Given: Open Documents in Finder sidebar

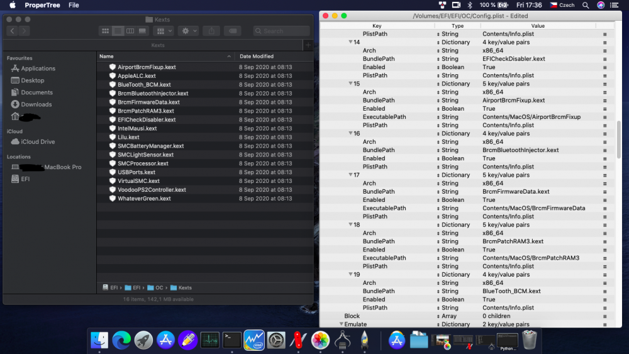Looking at the screenshot, I should click(36, 92).
